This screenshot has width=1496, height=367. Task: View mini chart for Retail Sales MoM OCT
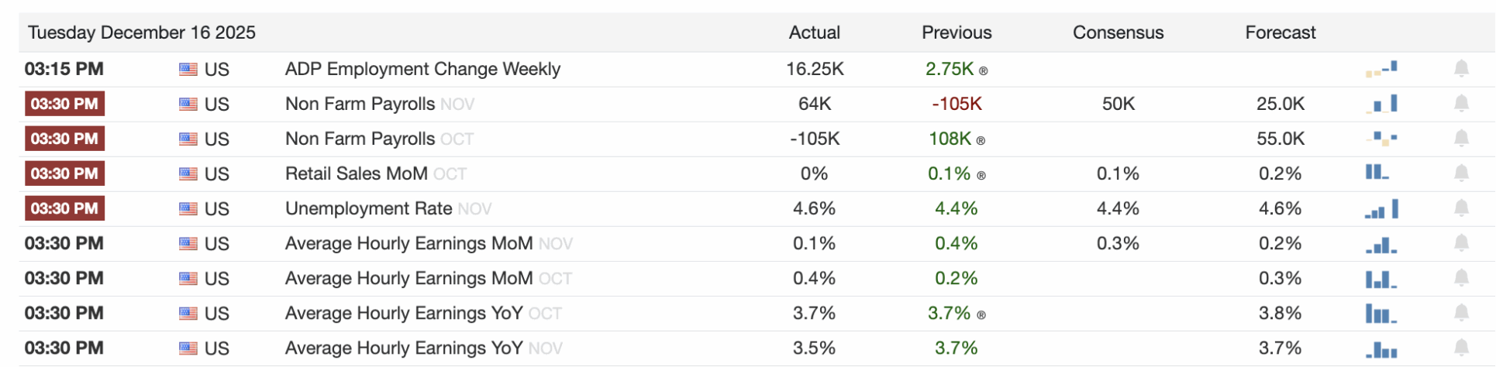(1377, 173)
